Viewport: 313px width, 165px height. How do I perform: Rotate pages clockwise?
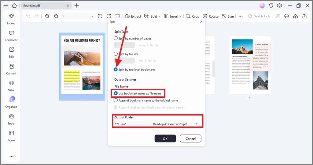point(109,16)
